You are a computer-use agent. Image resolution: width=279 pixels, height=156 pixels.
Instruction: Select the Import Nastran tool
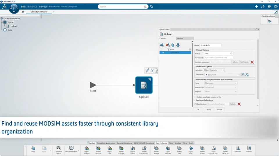coord(98,150)
